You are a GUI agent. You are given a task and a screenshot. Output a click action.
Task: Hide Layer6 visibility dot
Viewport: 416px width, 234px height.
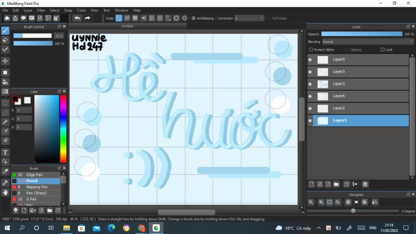310,96
